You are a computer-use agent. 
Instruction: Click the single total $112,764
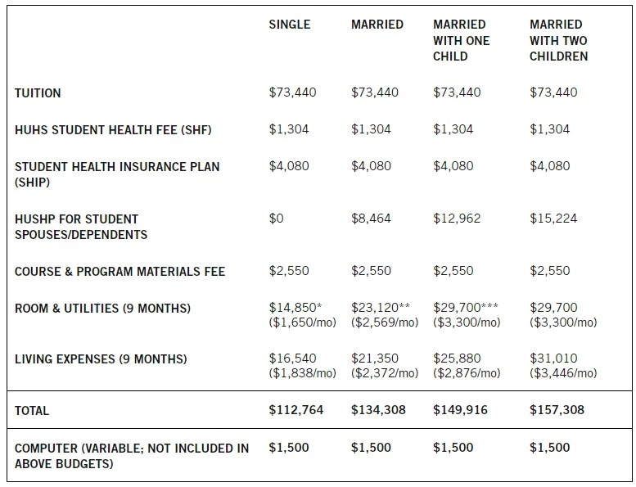tap(296, 410)
